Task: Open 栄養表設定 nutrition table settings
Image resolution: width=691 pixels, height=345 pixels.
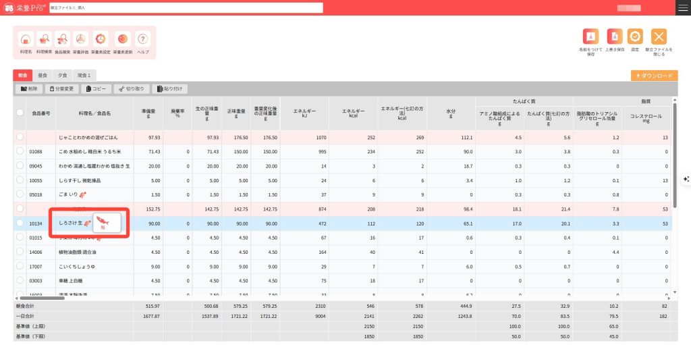Action: (x=101, y=40)
